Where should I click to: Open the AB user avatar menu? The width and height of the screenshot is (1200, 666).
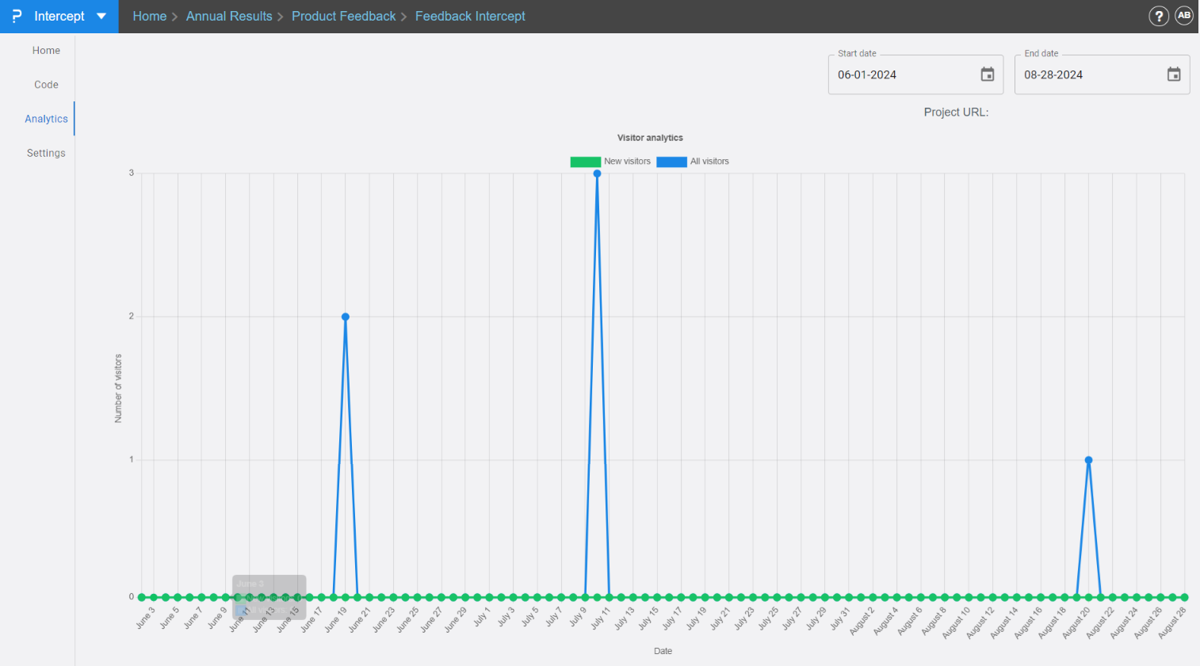pos(1183,16)
